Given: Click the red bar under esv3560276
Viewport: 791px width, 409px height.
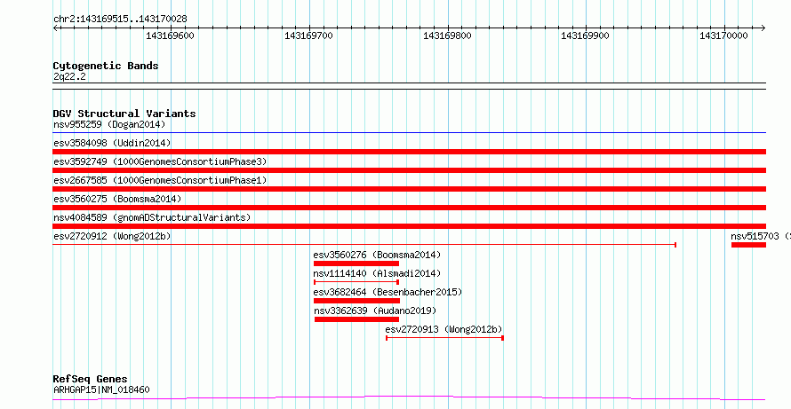Looking at the screenshot, I should click(356, 263).
